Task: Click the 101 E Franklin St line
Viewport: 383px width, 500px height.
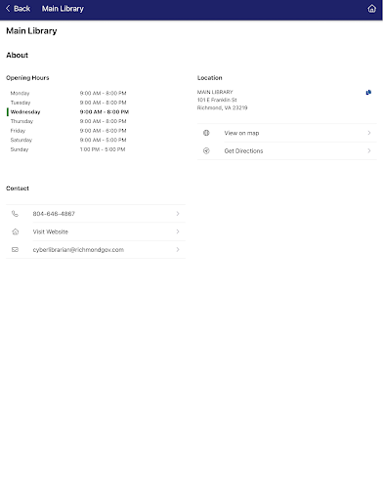Action: click(x=217, y=100)
